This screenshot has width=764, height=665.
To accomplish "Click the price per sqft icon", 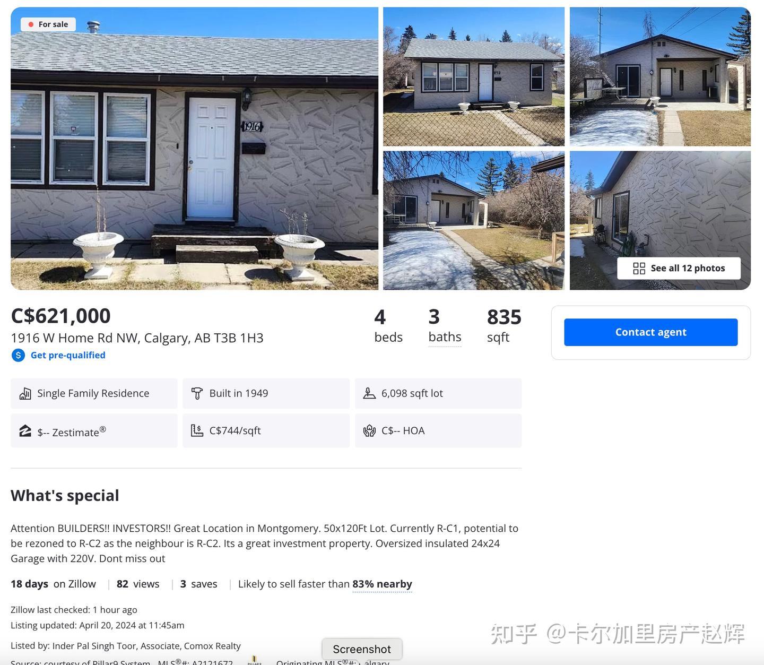I will (197, 430).
